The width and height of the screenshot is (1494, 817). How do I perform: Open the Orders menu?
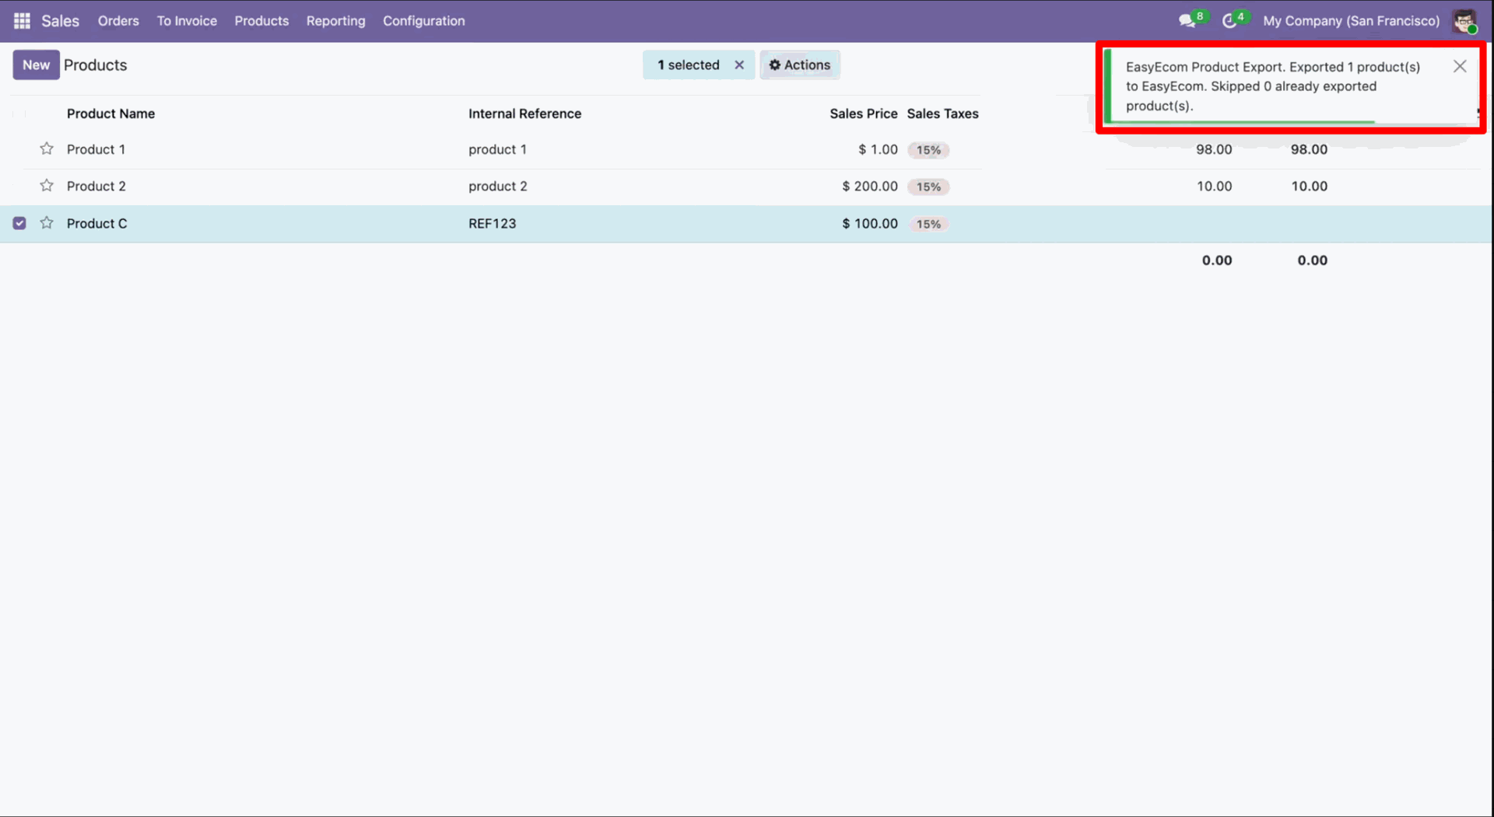point(118,21)
